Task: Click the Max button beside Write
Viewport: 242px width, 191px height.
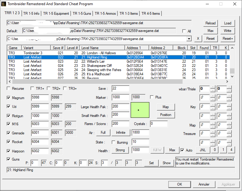Action: tap(211, 31)
